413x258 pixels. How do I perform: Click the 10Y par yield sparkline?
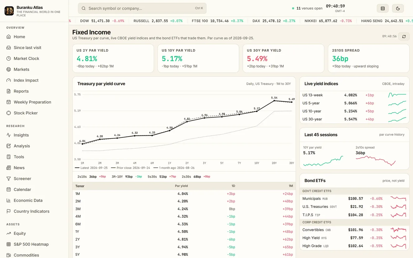coord(323,161)
